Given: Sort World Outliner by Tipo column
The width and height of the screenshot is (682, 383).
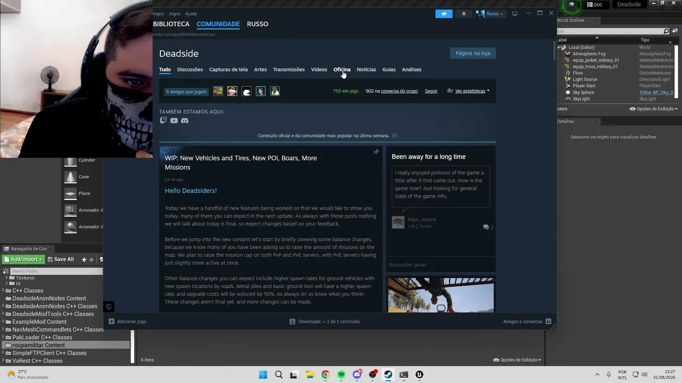Looking at the screenshot, I should [645, 40].
